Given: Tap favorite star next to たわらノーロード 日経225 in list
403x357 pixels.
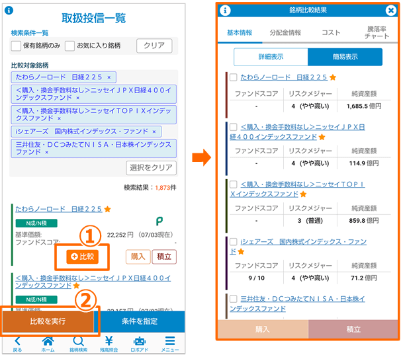Looking at the screenshot, I should (108, 210).
